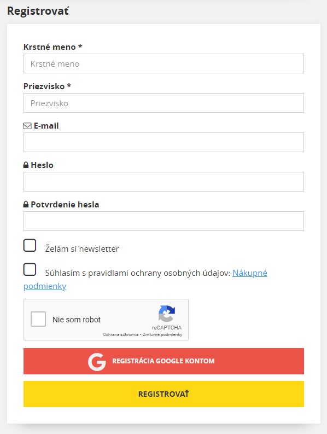The width and height of the screenshot is (327, 434).
Task: Click the lock icon next to Heslo
Action: [x=26, y=165]
